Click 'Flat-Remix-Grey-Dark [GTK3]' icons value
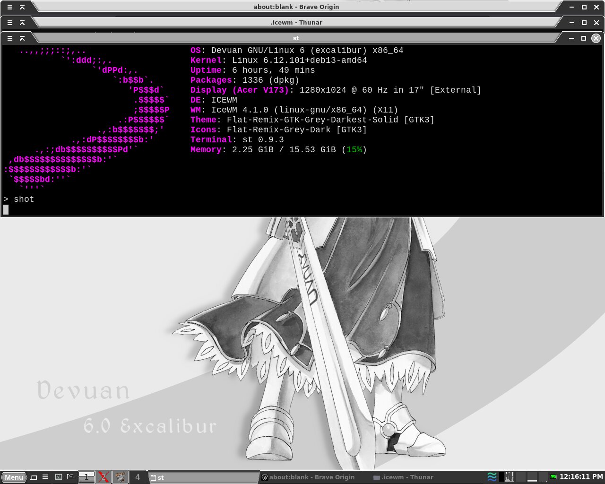 point(297,130)
